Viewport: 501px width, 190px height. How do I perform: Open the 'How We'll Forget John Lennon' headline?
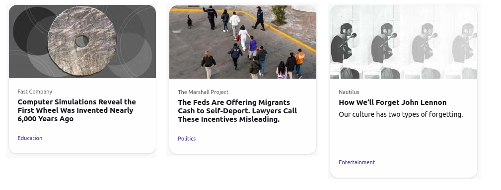(x=393, y=102)
